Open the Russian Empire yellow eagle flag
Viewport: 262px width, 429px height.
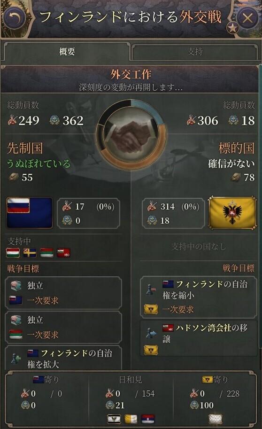pos(232,212)
